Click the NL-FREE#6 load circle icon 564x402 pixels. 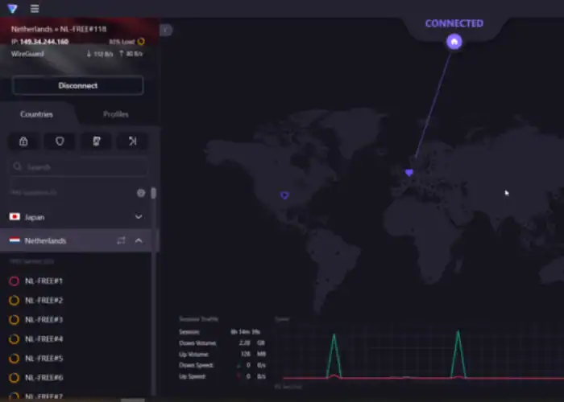point(14,378)
